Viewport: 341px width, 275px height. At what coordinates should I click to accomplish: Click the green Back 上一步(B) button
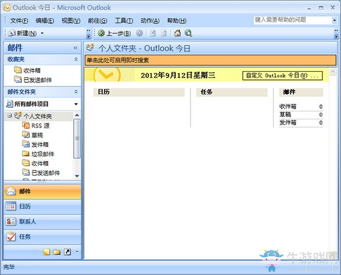[x=114, y=34]
